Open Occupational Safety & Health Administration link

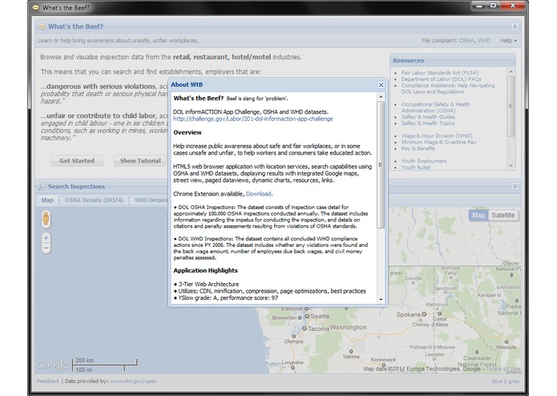coord(435,107)
